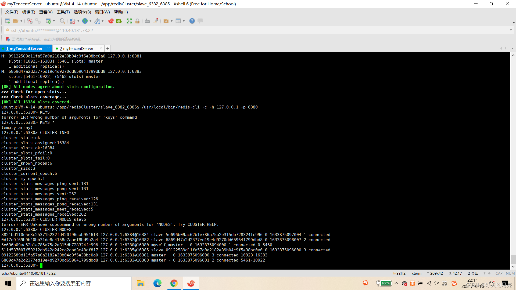This screenshot has height=290, width=516.
Task: Click the Find magnifier icon
Action: [62, 21]
